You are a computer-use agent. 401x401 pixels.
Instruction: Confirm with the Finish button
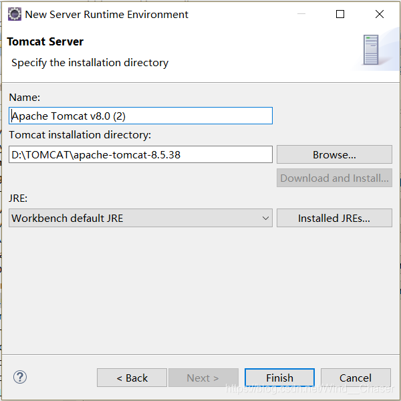pos(279,378)
